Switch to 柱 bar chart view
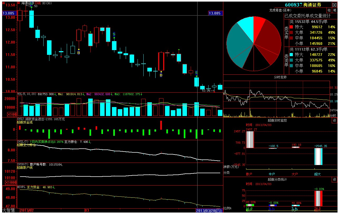 pyautogui.click(x=329, y=10)
